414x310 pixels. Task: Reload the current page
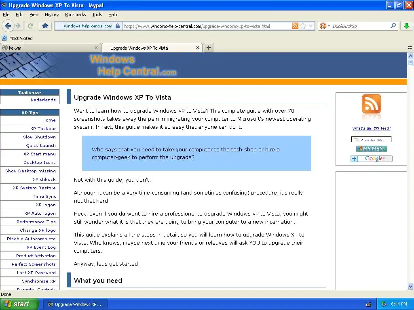(x=30, y=26)
